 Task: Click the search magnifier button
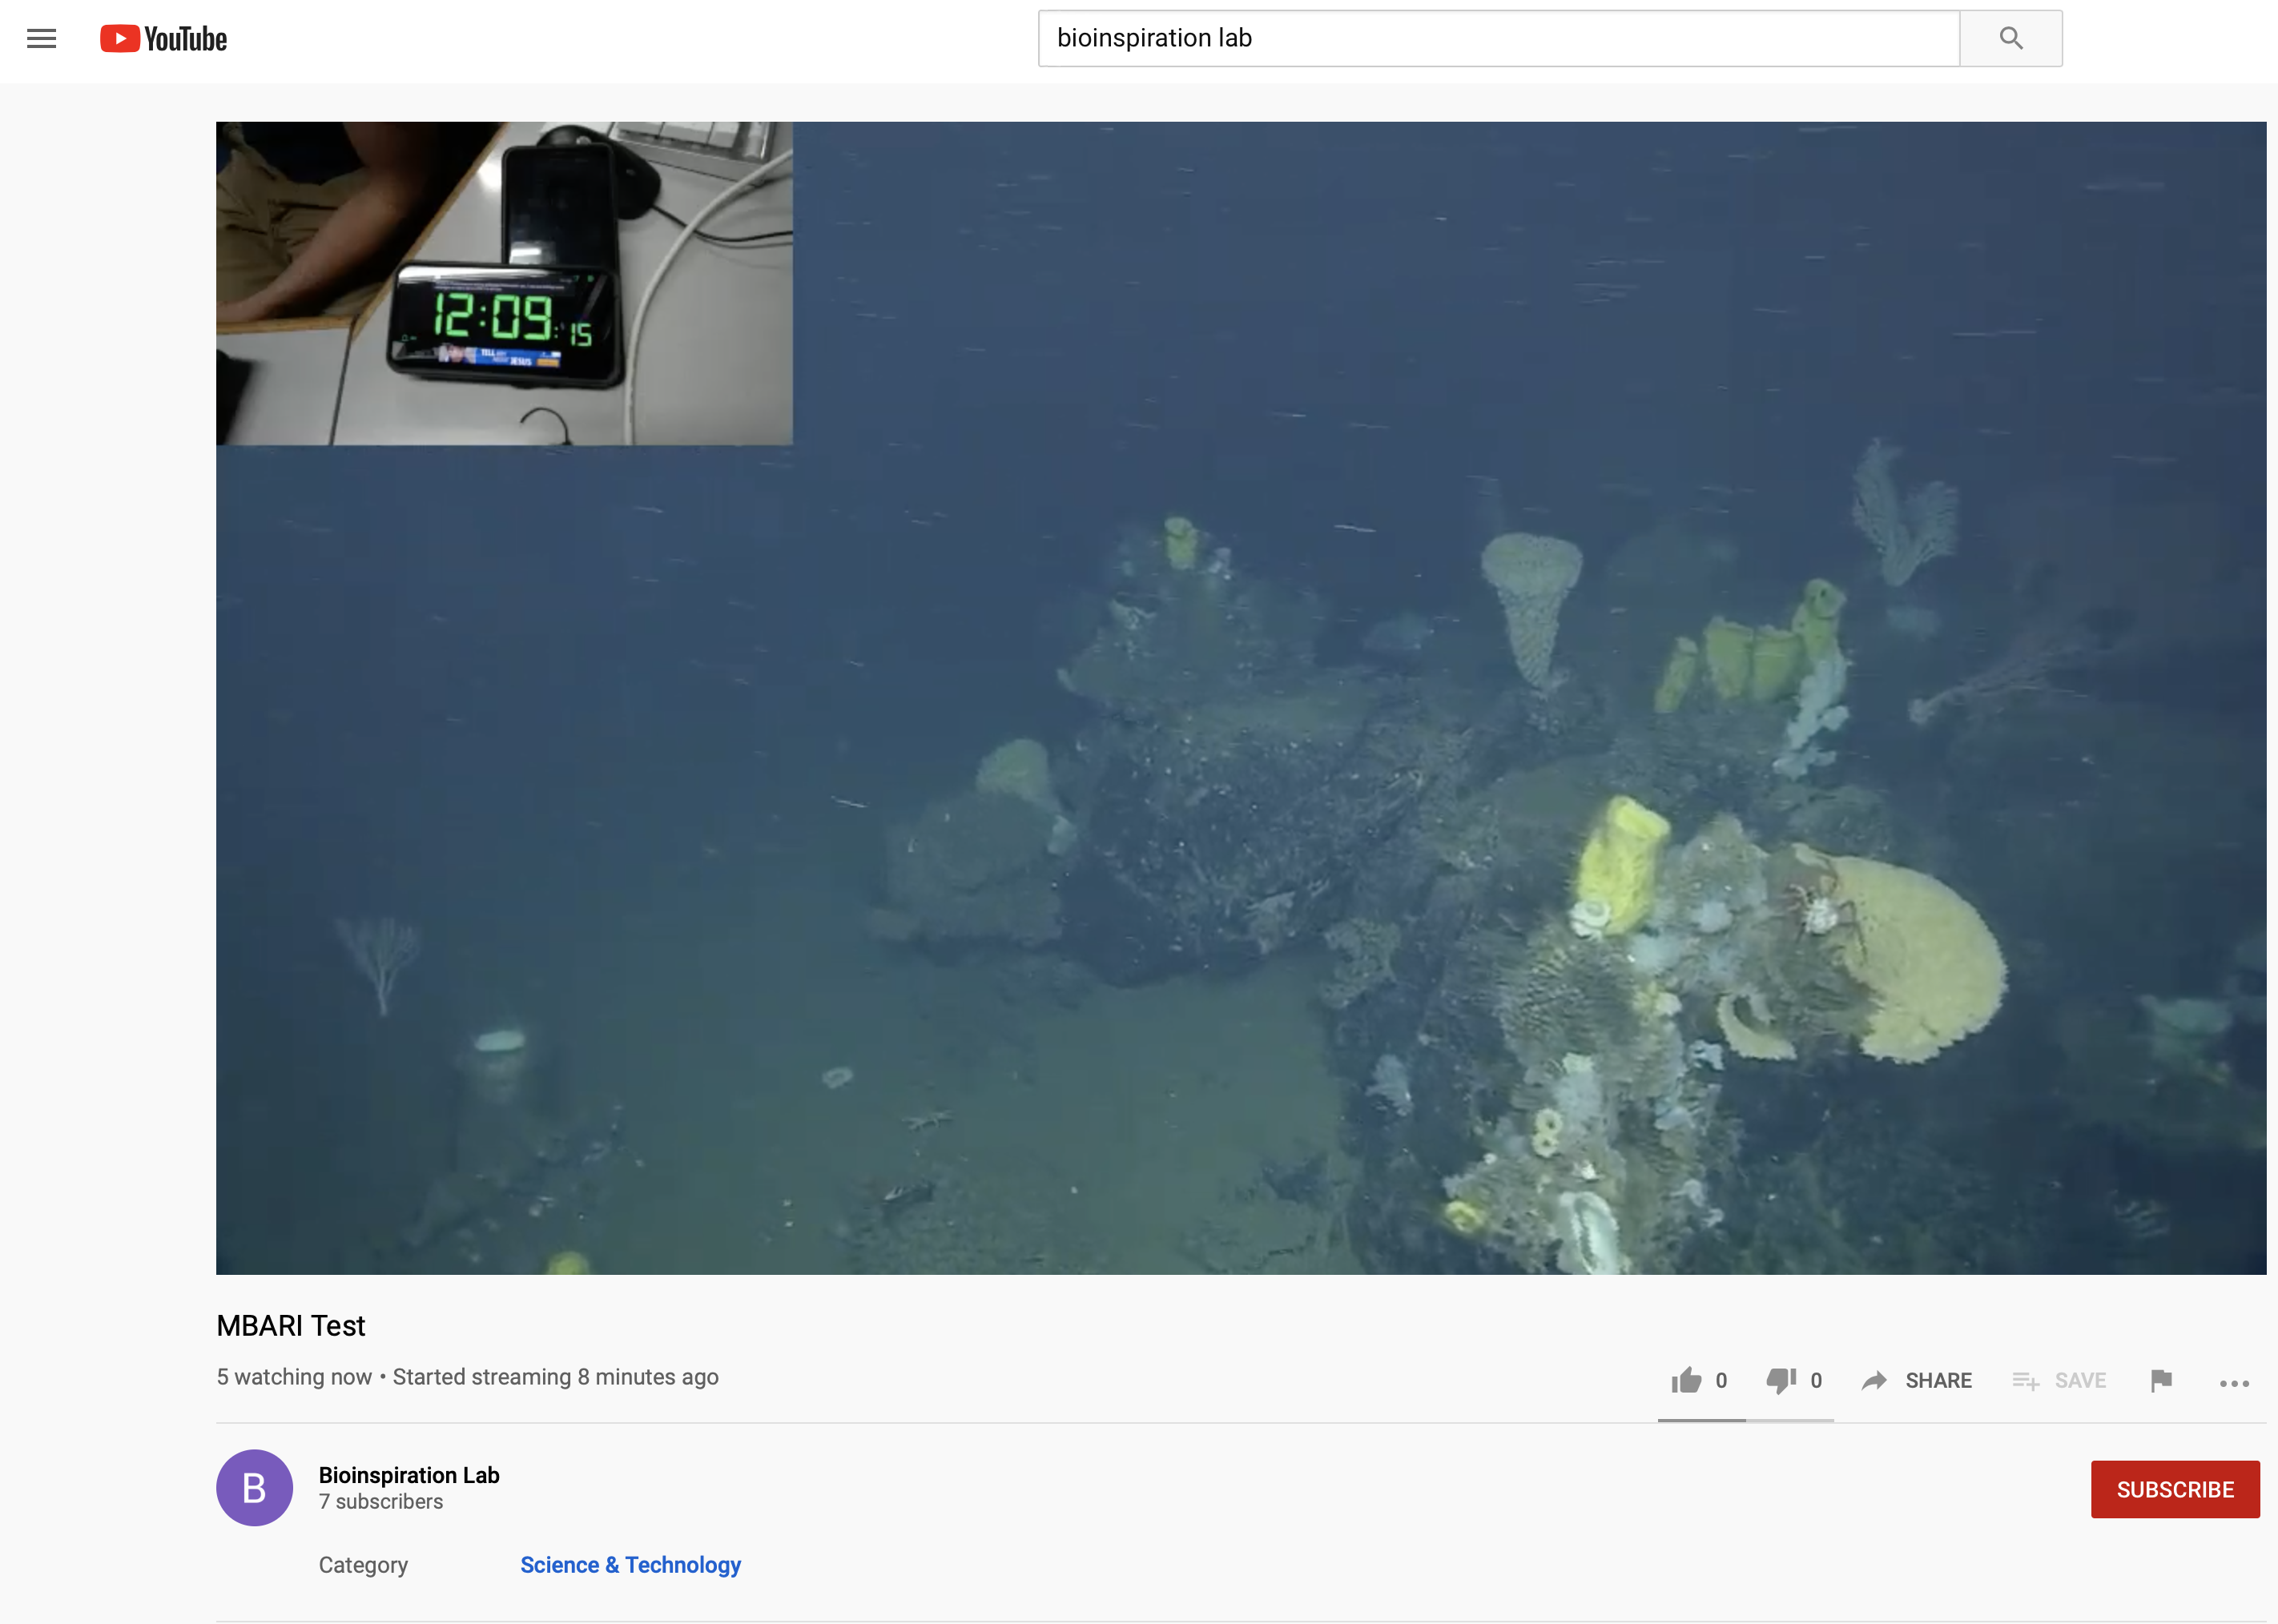(2010, 39)
